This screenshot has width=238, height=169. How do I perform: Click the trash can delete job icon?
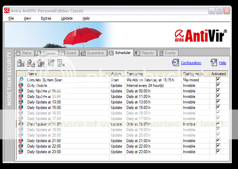point(51,63)
